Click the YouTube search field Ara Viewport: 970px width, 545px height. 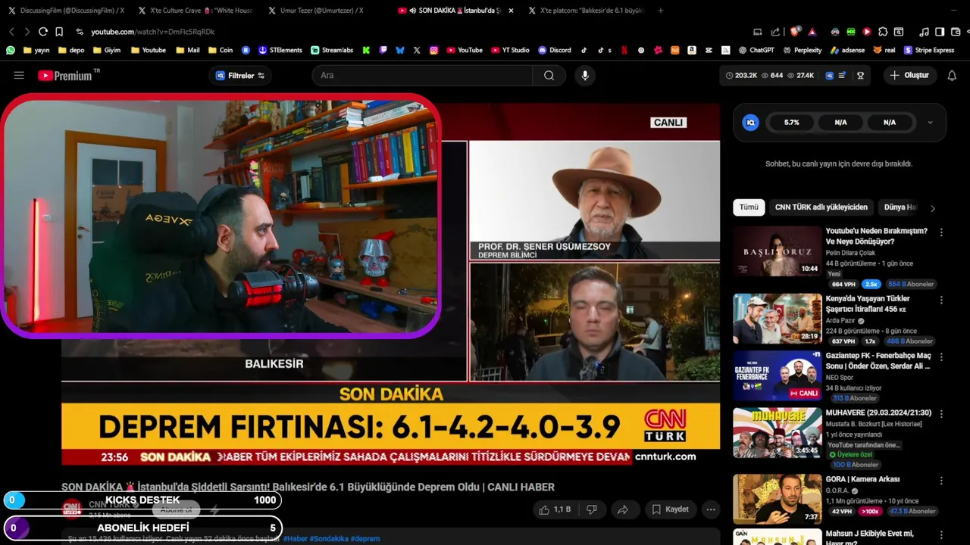point(422,75)
